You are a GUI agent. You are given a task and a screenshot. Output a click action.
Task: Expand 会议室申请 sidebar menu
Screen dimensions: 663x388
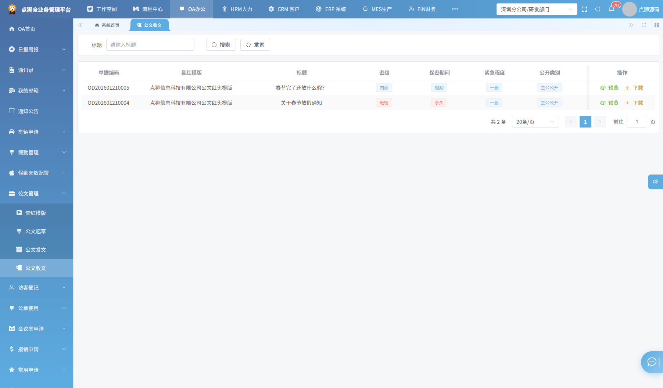click(36, 328)
